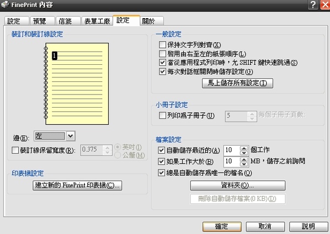
Task: Uncheck 總是自動儲存為唯一的檔名
Action: [161, 173]
